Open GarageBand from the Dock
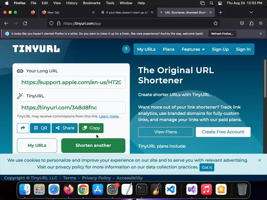267x200 pixels. (156, 189)
